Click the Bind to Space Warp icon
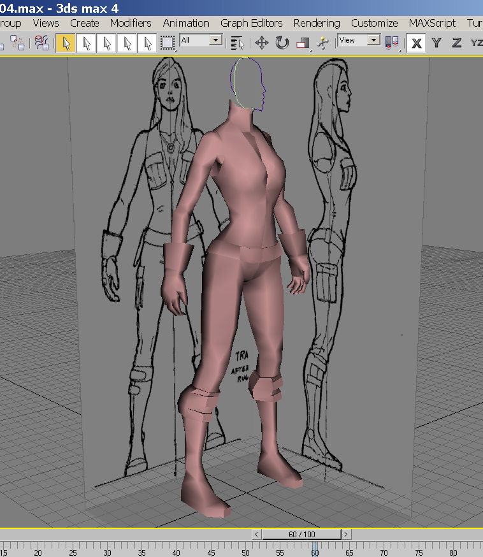The width and height of the screenshot is (483, 557). (41, 43)
